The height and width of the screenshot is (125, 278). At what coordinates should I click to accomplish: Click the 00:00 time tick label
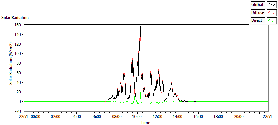pos(36,117)
